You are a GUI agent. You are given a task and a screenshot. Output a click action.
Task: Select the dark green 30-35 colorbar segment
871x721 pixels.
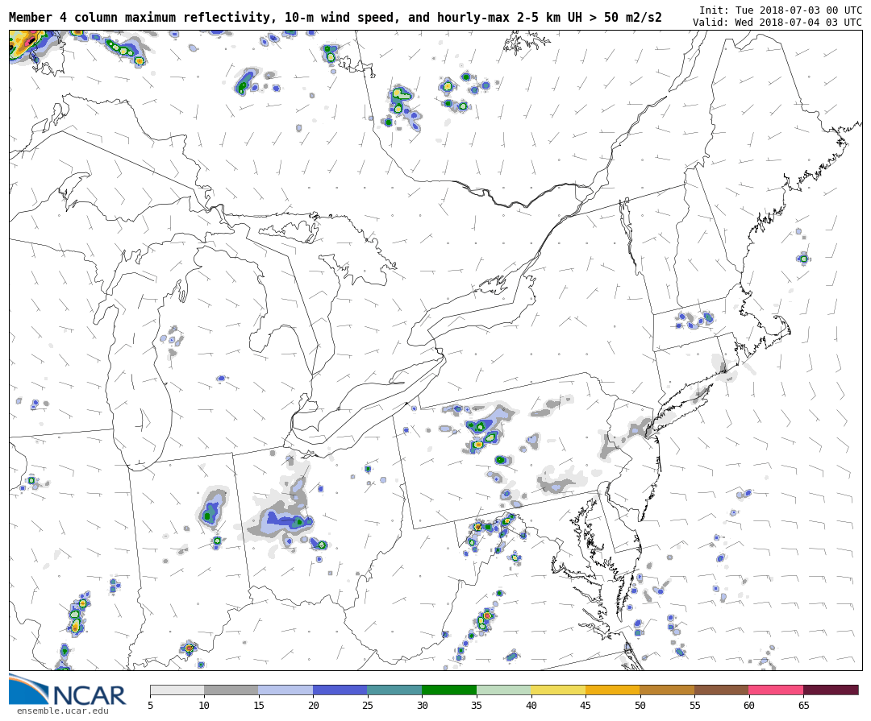448,690
